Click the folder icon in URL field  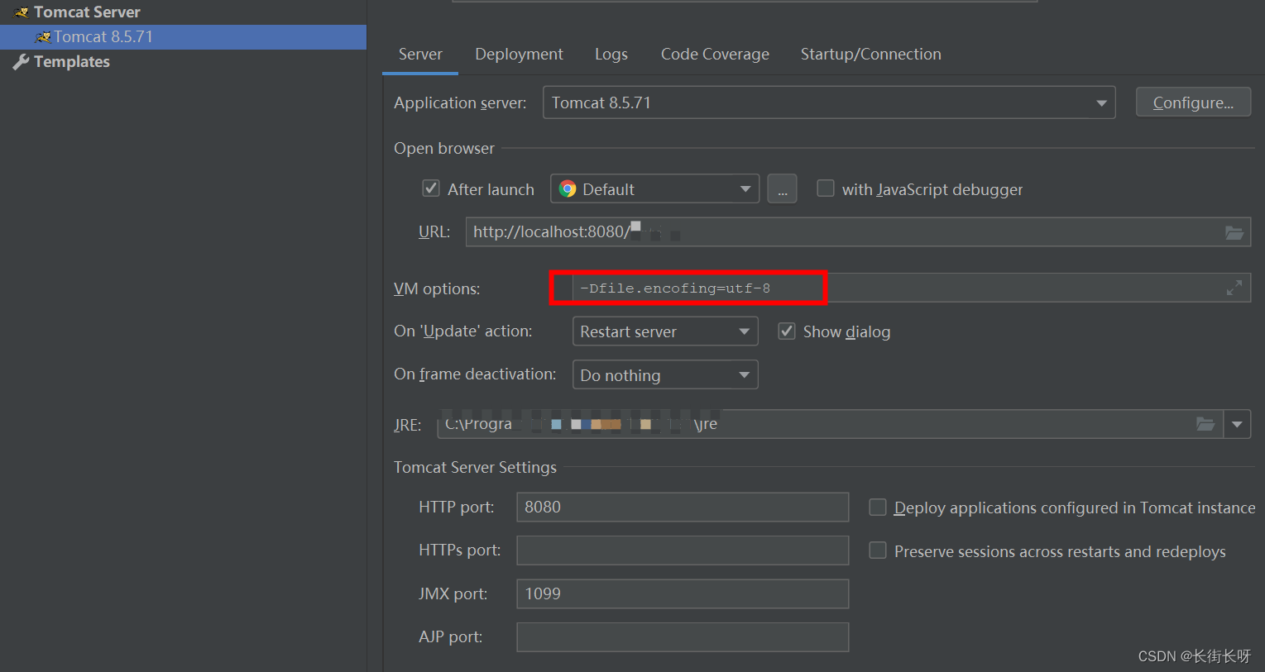[1234, 232]
